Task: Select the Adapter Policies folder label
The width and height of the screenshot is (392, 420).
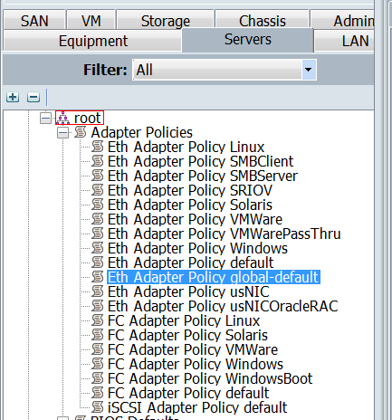Action: click(x=142, y=132)
